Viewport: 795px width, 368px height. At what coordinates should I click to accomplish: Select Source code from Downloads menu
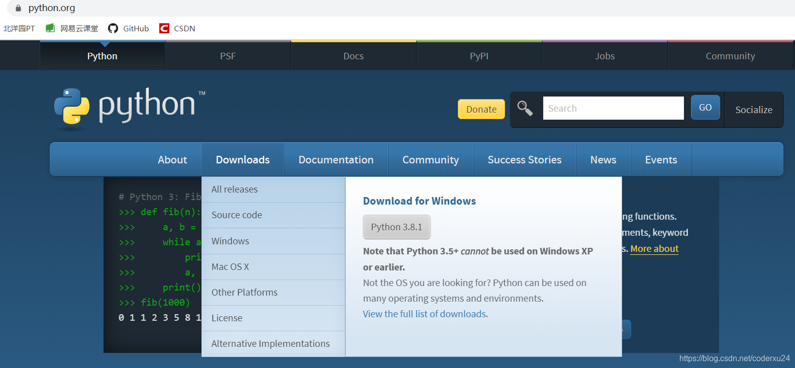tap(273, 215)
